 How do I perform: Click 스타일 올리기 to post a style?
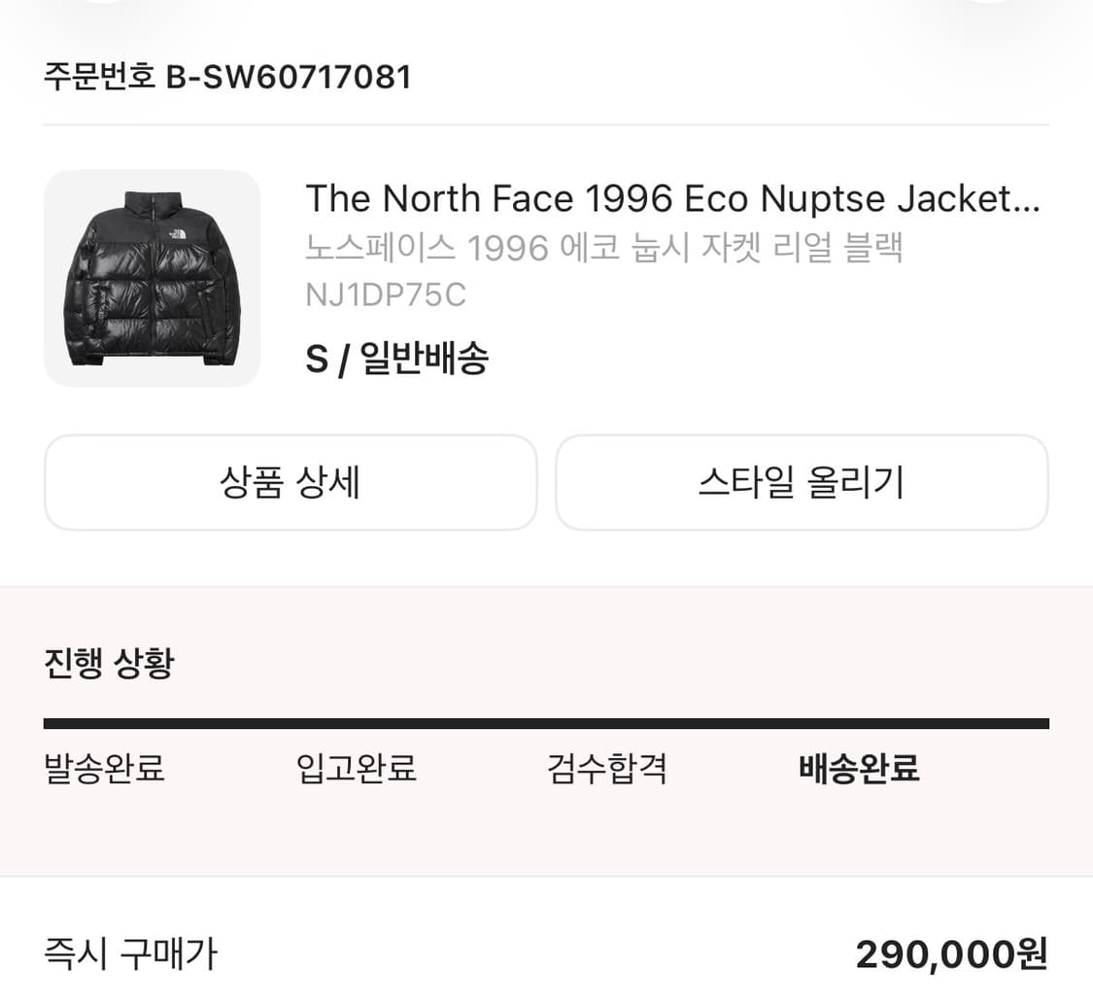[802, 483]
